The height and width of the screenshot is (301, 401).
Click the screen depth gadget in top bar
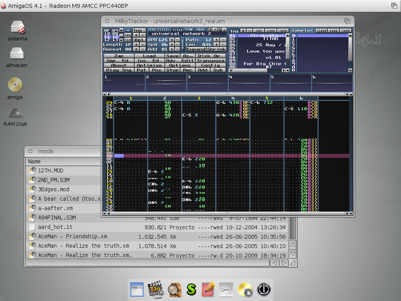[394, 5]
